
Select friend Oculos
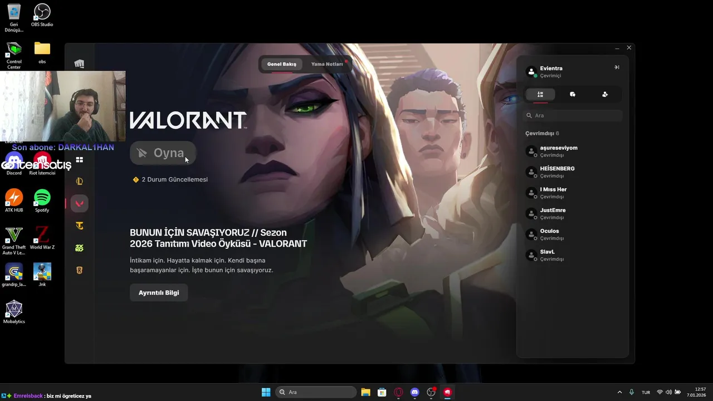[x=572, y=234]
